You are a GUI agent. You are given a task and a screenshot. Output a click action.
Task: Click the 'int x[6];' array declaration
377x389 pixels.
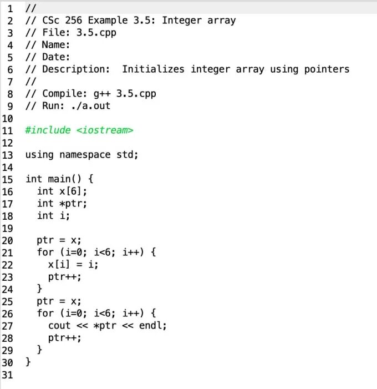coord(62,191)
